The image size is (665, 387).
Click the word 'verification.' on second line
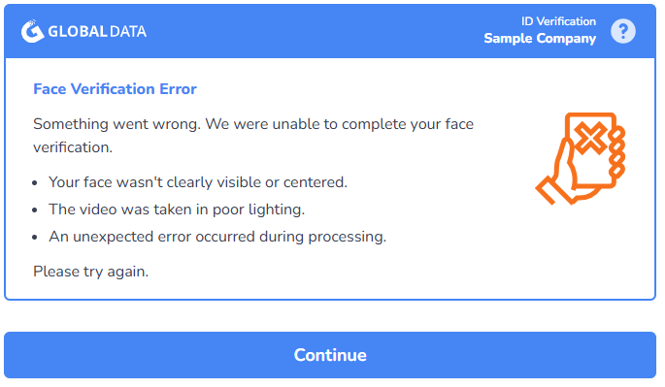[x=73, y=147]
